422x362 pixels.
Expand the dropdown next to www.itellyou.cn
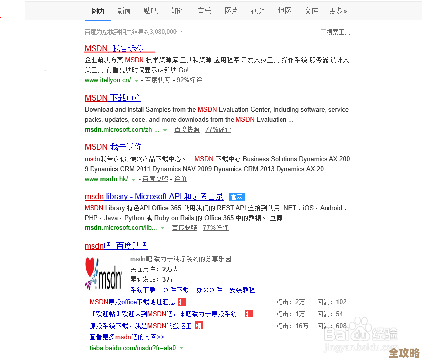[137, 80]
